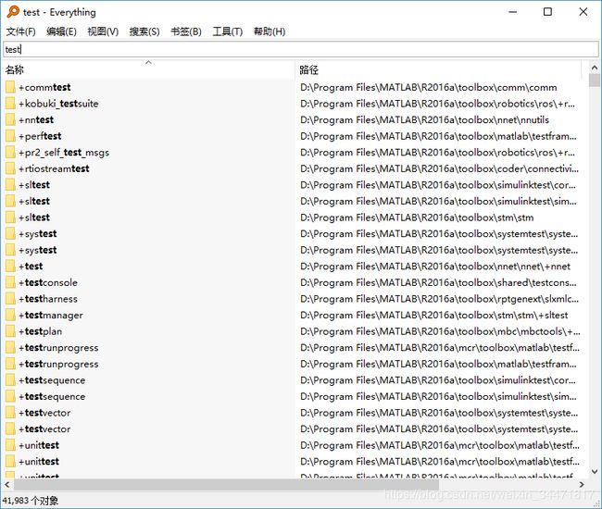
Task: Open the 文件(F) menu
Action: [x=21, y=31]
